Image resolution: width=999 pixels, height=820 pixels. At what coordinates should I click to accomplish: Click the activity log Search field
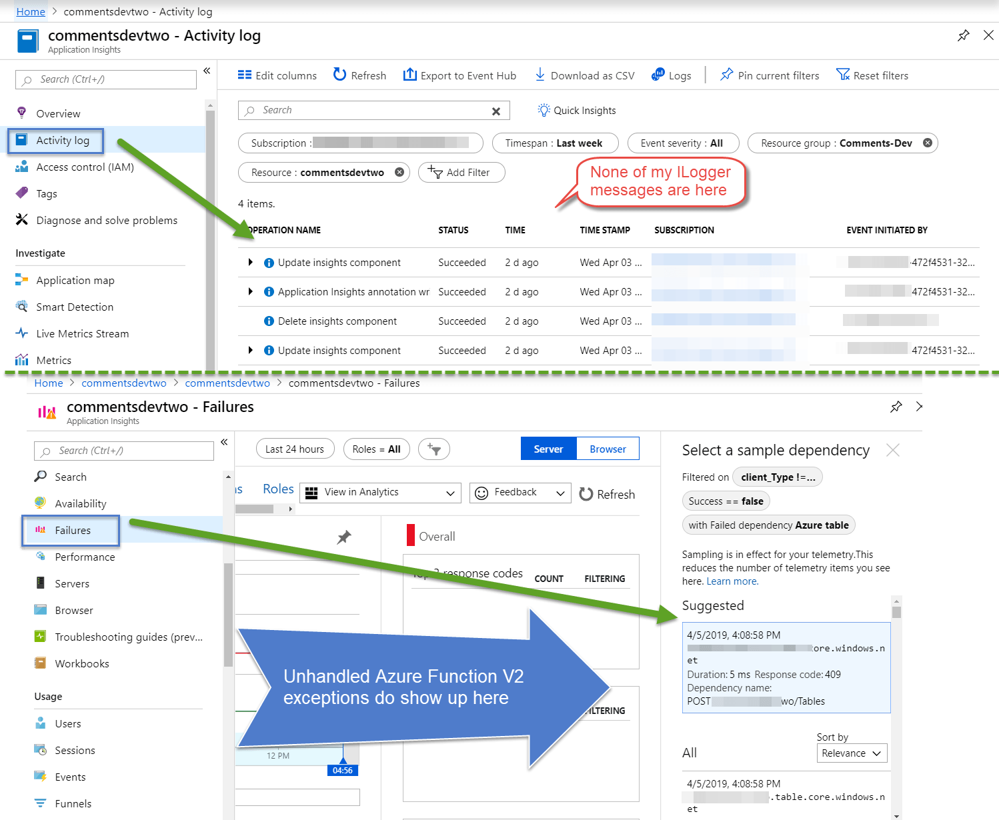[373, 111]
